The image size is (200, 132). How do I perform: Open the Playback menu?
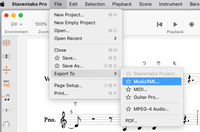[x=122, y=4]
